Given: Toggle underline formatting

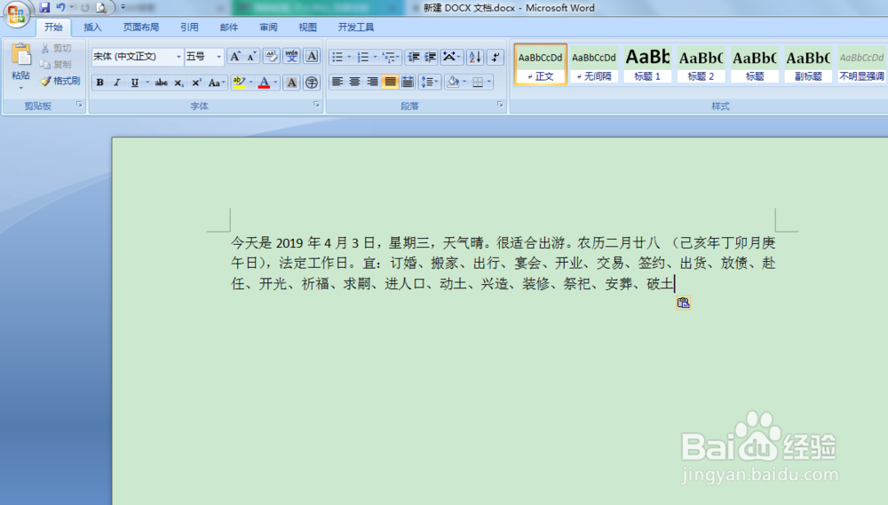Looking at the screenshot, I should (x=134, y=83).
